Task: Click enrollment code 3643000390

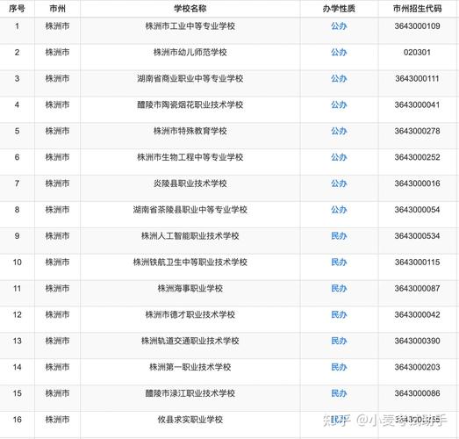Action: tap(417, 341)
